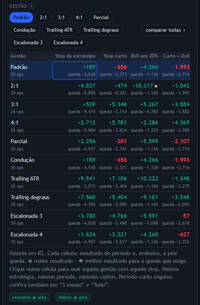The width and height of the screenshot is (200, 305).
Task: Choose 4:1 cell with result +2.712
Action: 75,126
